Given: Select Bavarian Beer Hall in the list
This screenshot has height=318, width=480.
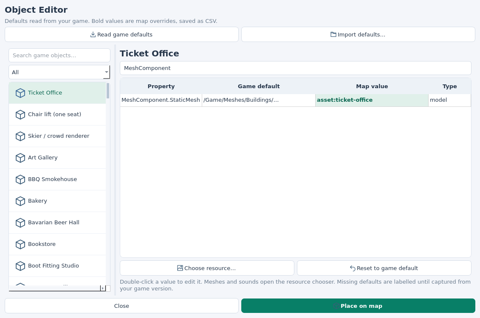Looking at the screenshot, I should [57, 223].
